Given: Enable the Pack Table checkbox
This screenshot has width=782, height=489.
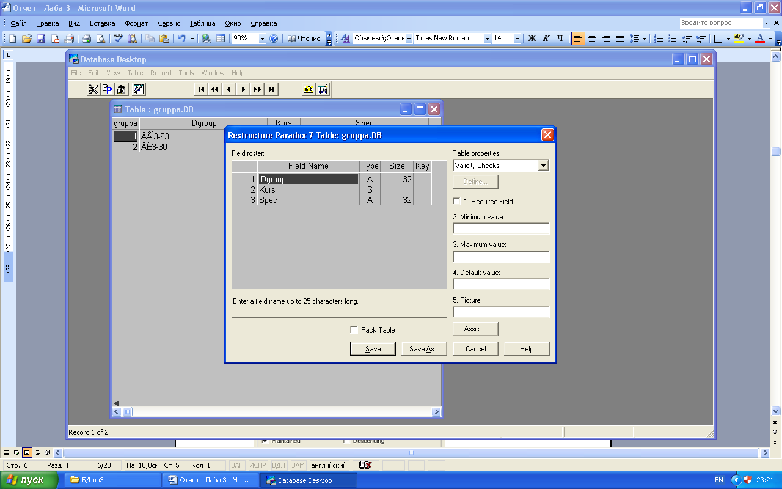Looking at the screenshot, I should pos(354,329).
